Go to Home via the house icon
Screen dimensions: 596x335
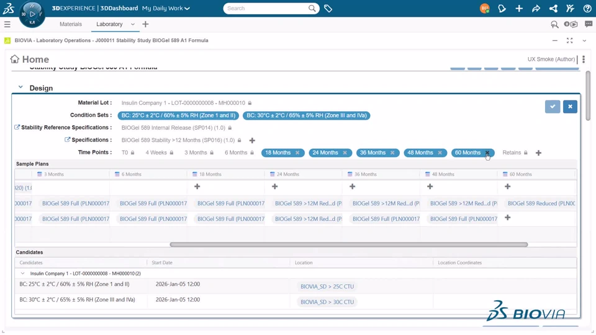point(14,59)
